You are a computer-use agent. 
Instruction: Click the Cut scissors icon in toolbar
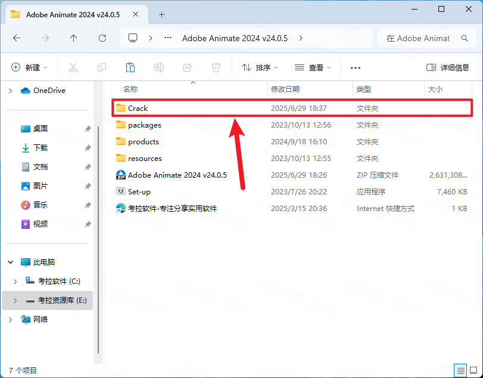coord(73,68)
